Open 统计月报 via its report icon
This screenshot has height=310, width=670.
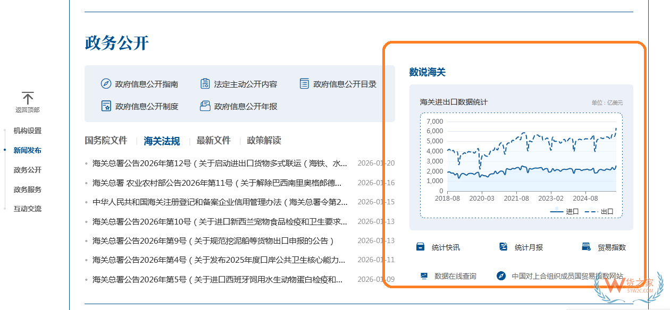(x=502, y=246)
